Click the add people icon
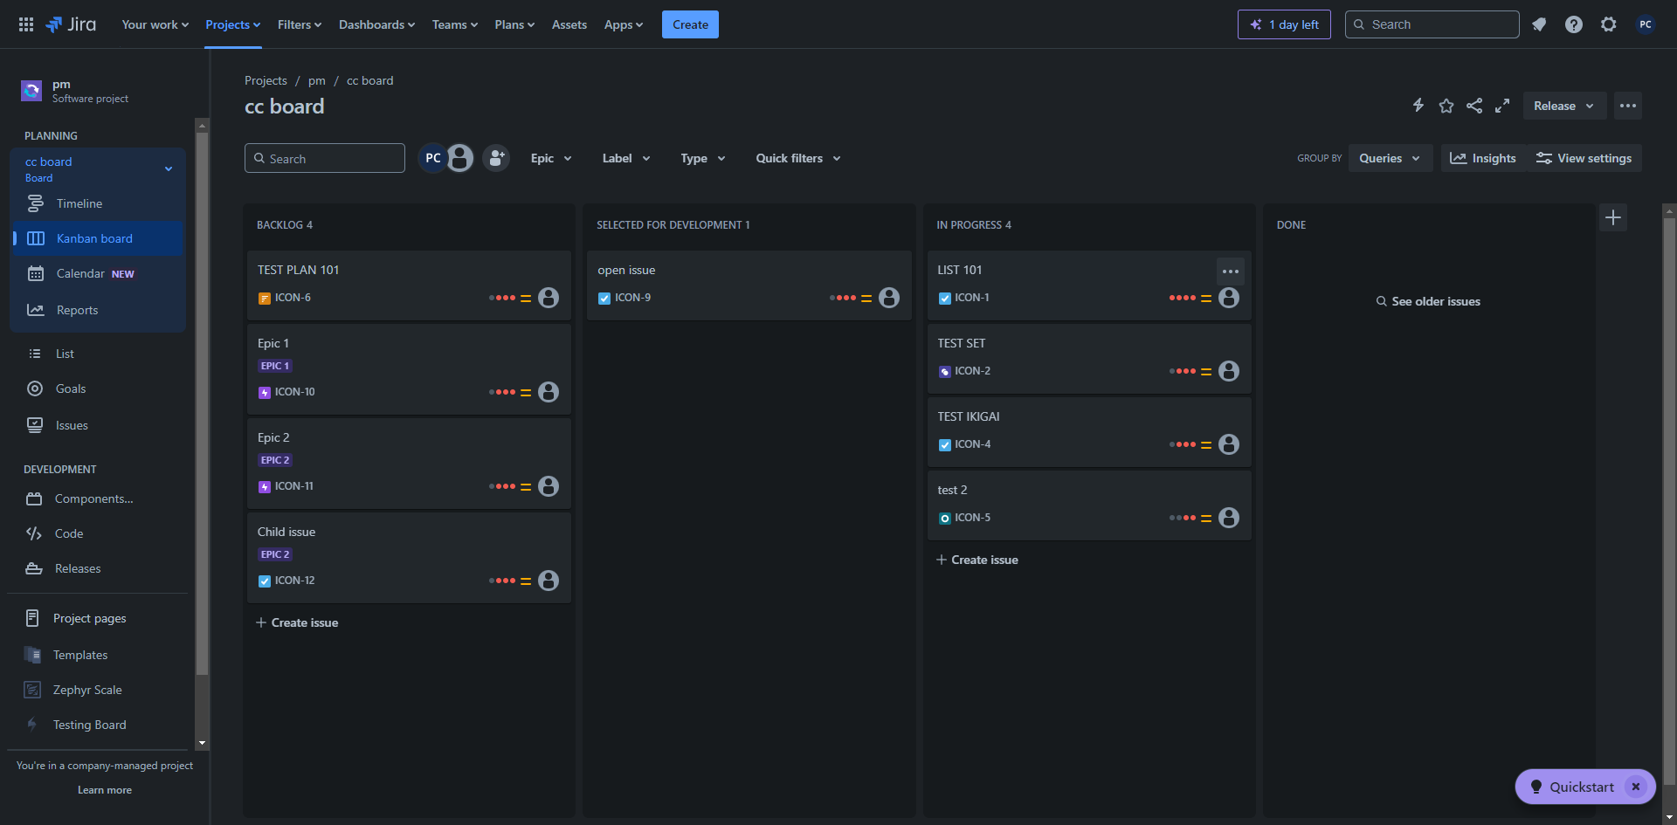Viewport: 1677px width, 825px height. (x=496, y=158)
